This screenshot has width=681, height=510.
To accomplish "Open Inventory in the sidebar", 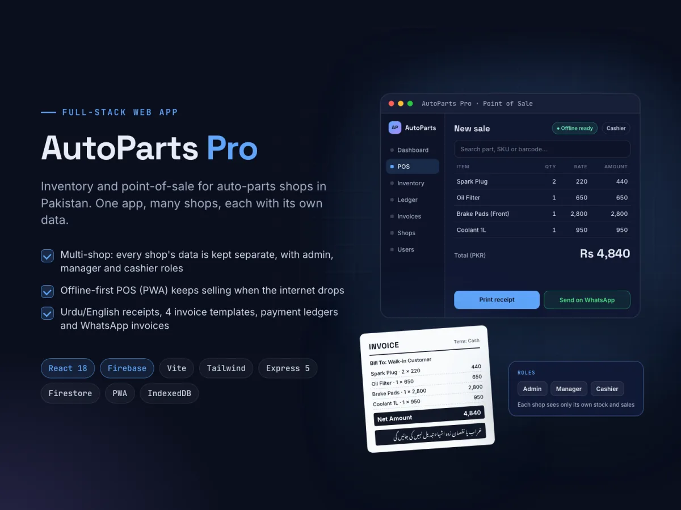I will coord(413,183).
